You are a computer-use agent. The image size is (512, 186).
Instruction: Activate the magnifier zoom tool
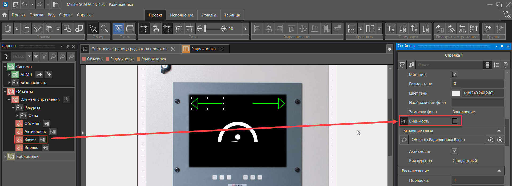click(x=105, y=28)
